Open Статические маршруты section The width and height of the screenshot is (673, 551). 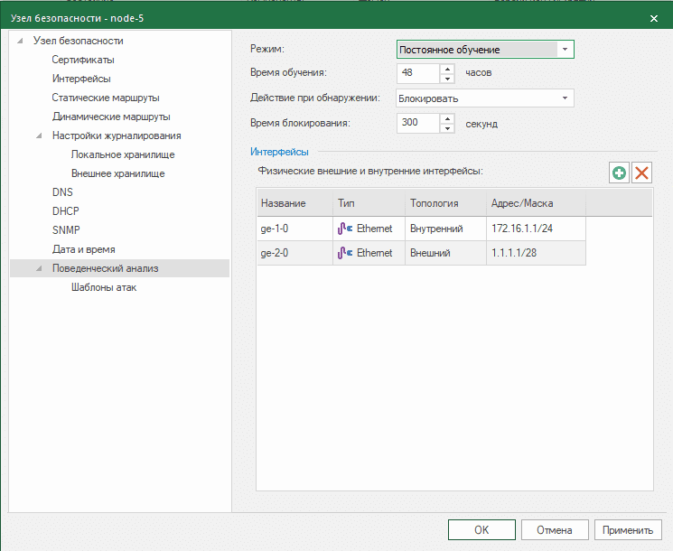point(105,98)
